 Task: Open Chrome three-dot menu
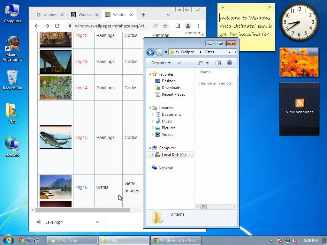coord(198,26)
